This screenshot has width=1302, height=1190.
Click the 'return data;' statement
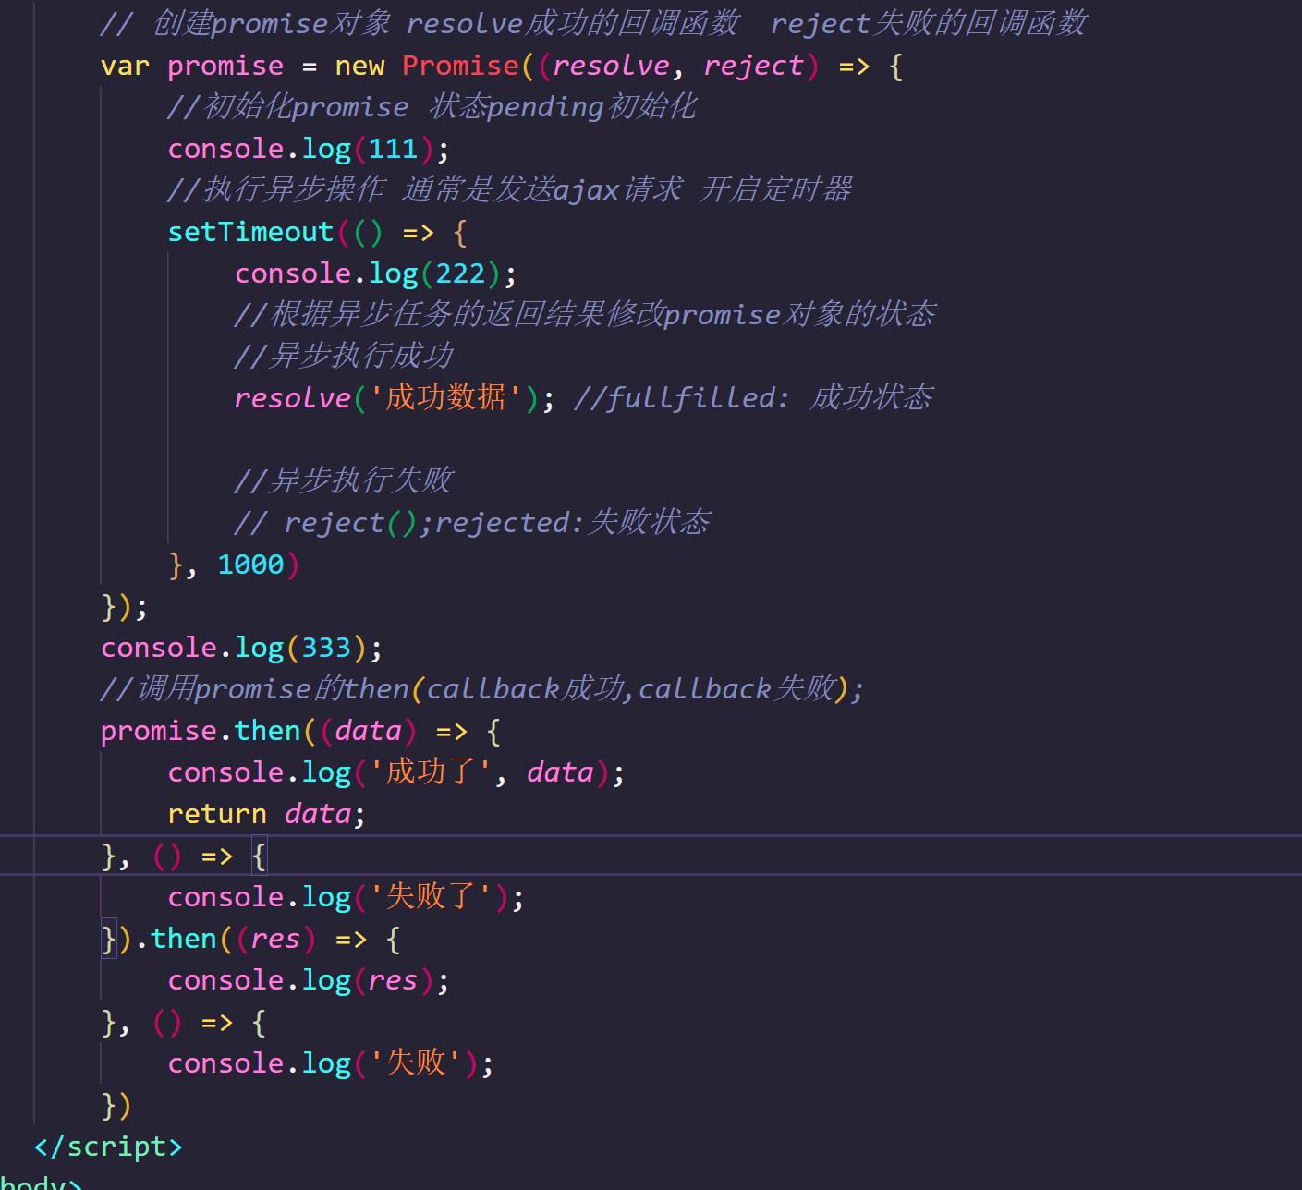coord(267,814)
